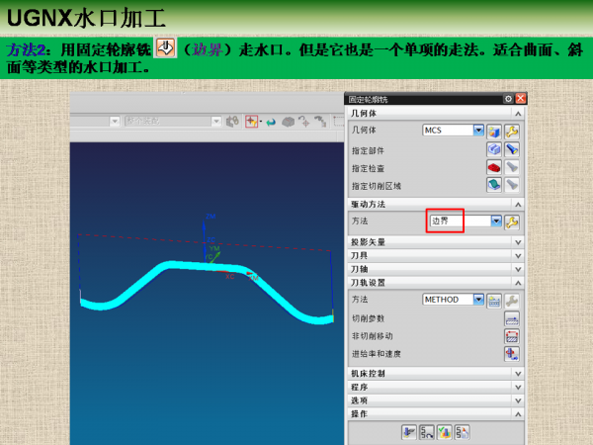Collapse the 刀轨设置 section
The width and height of the screenshot is (593, 445).
[x=518, y=283]
